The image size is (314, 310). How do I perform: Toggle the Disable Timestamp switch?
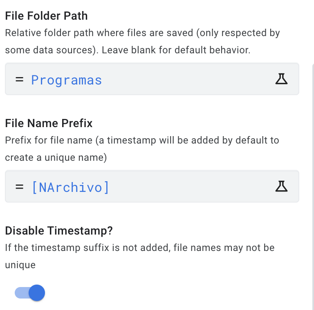[30, 293]
